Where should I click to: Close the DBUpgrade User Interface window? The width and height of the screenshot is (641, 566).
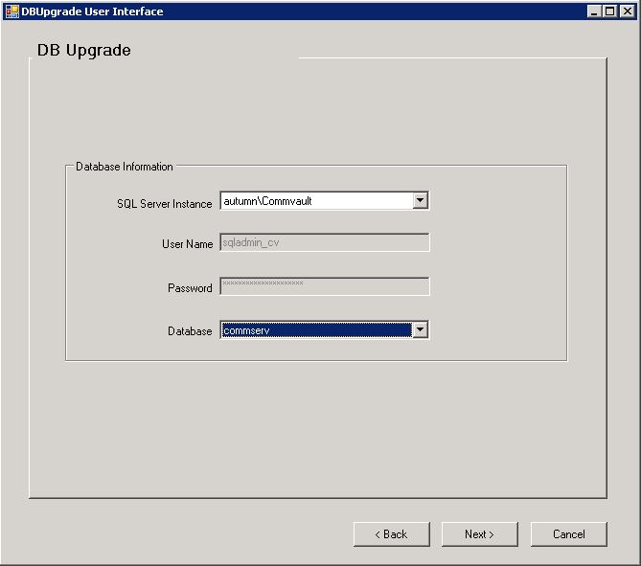click(627, 11)
